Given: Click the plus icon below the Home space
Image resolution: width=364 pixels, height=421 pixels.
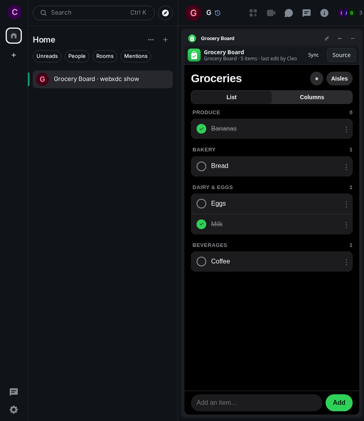Looking at the screenshot, I should coord(14,55).
